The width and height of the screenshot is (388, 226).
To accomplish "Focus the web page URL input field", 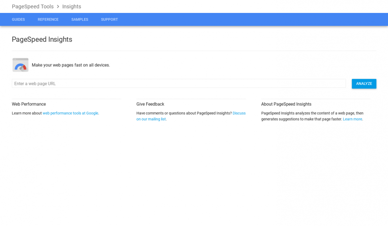I will pyautogui.click(x=179, y=84).
